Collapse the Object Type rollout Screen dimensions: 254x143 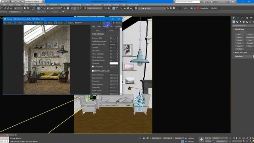click(x=239, y=29)
